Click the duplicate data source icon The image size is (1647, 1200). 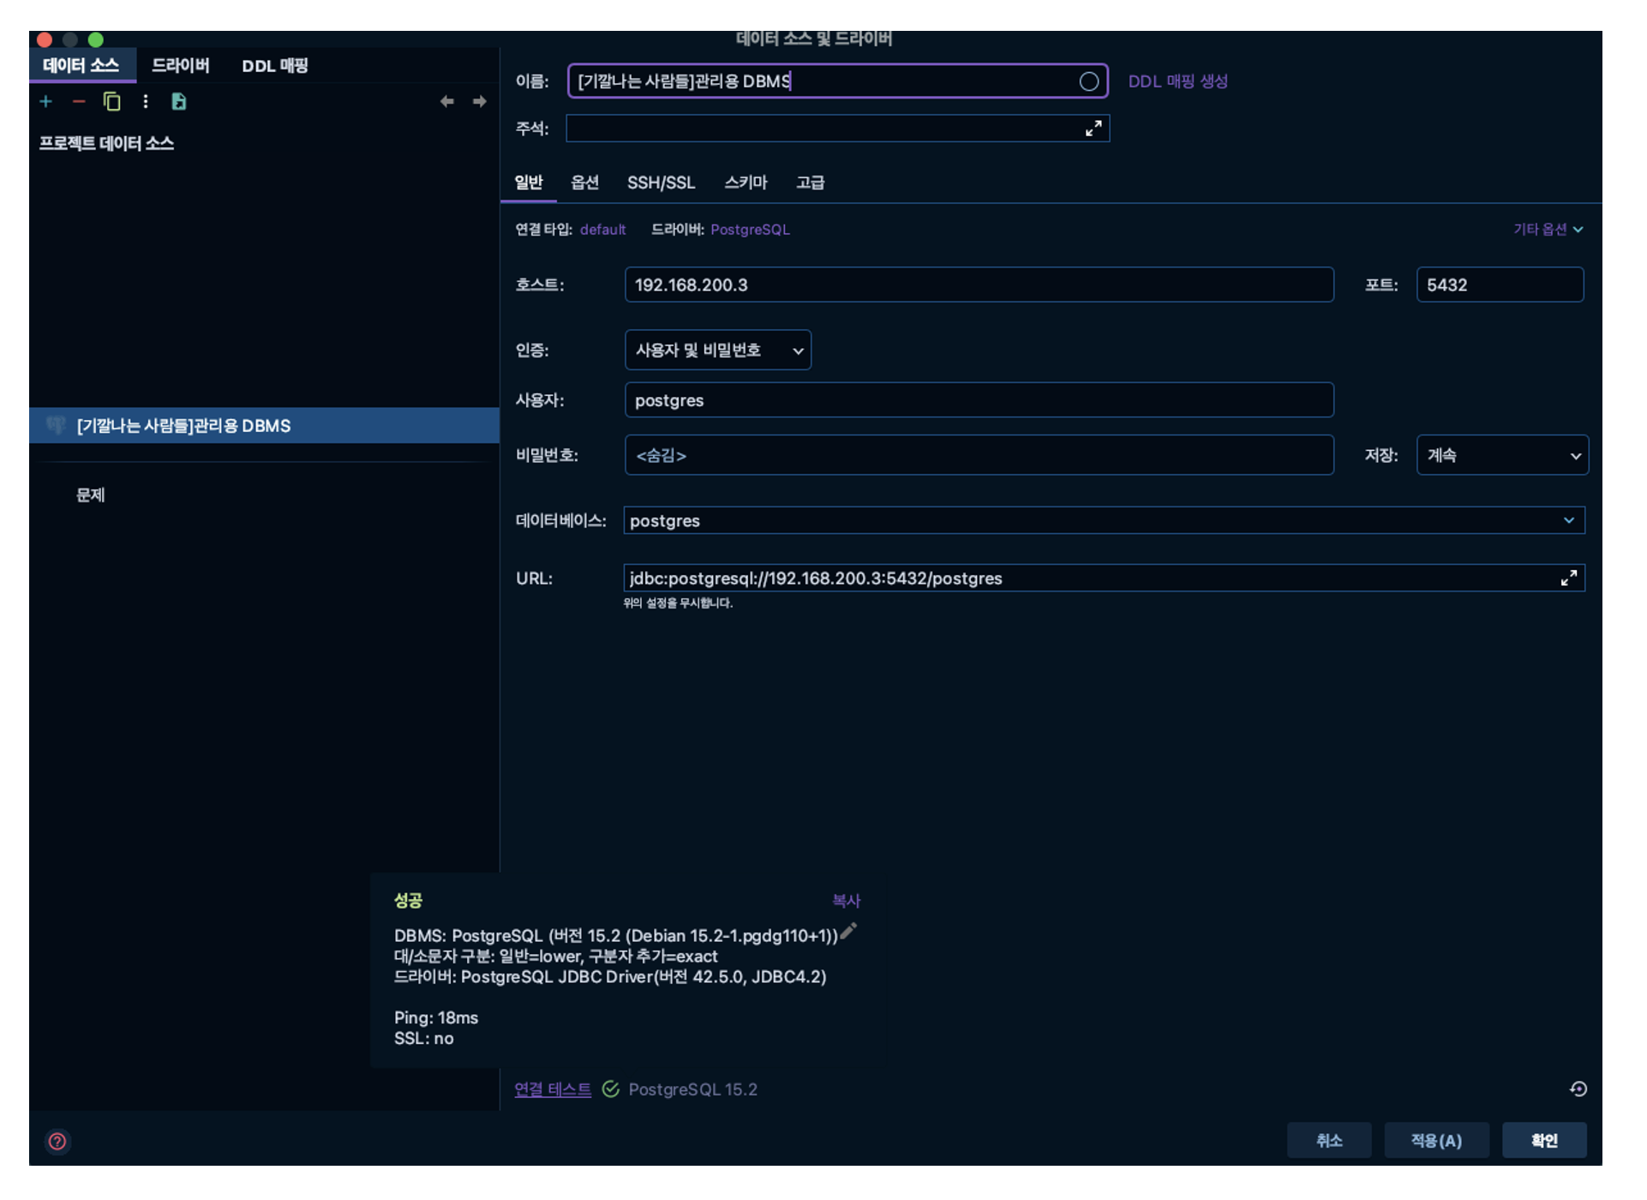coord(111,101)
